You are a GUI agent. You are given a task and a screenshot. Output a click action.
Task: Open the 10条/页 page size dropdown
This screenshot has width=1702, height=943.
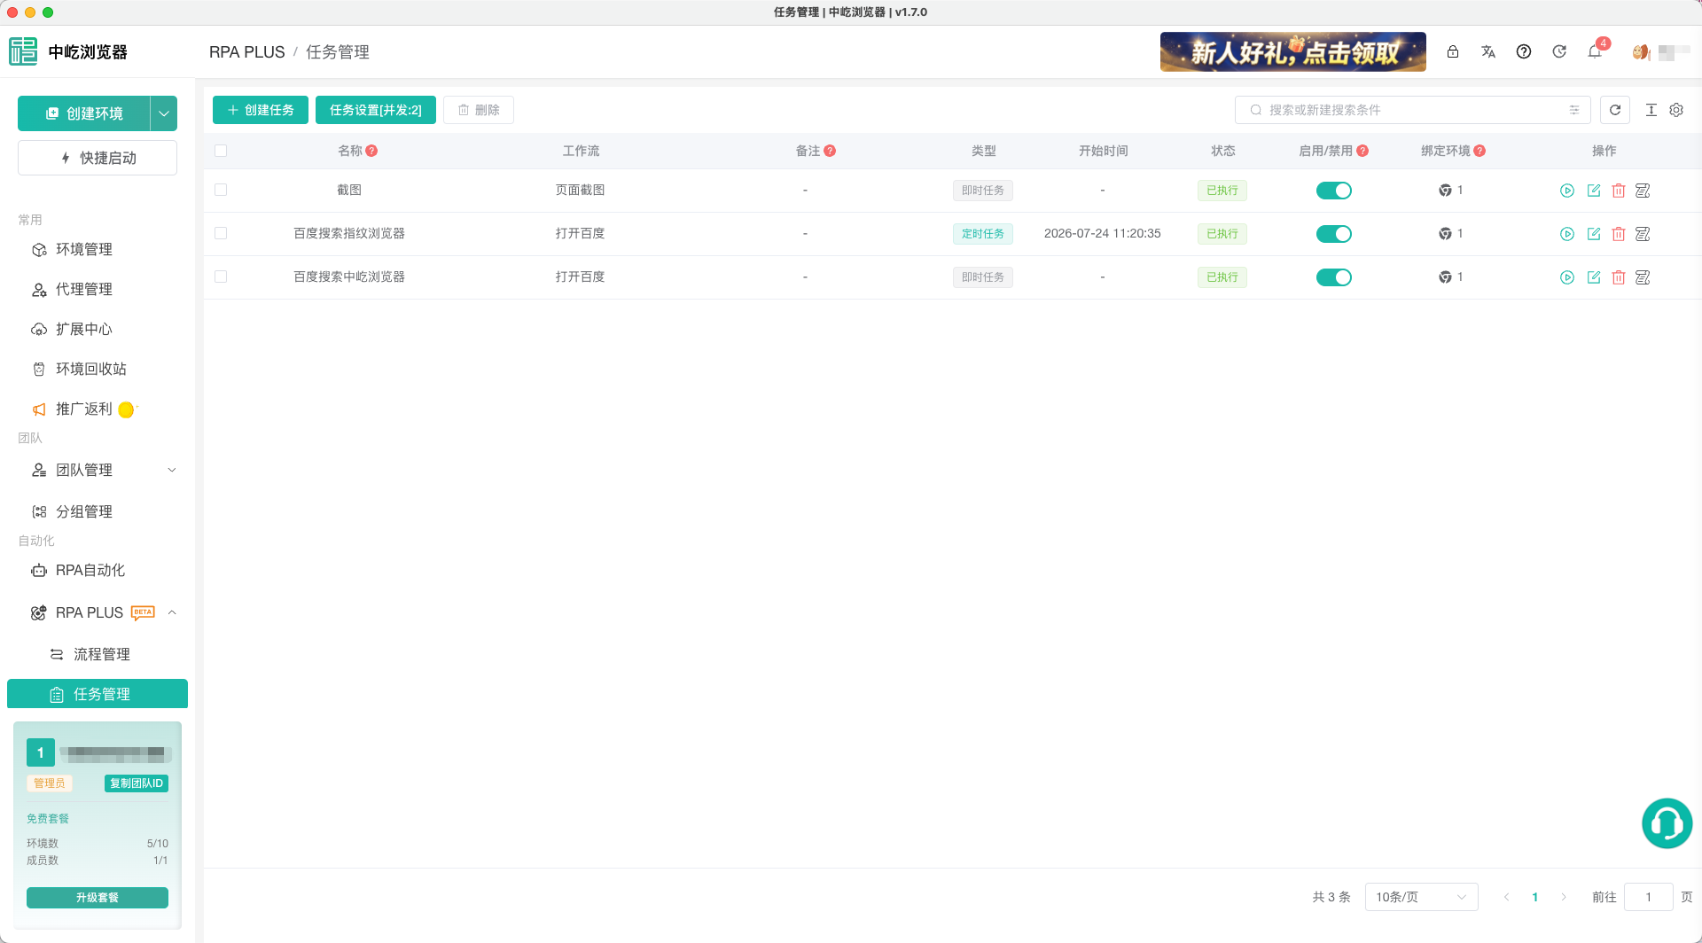pos(1421,897)
